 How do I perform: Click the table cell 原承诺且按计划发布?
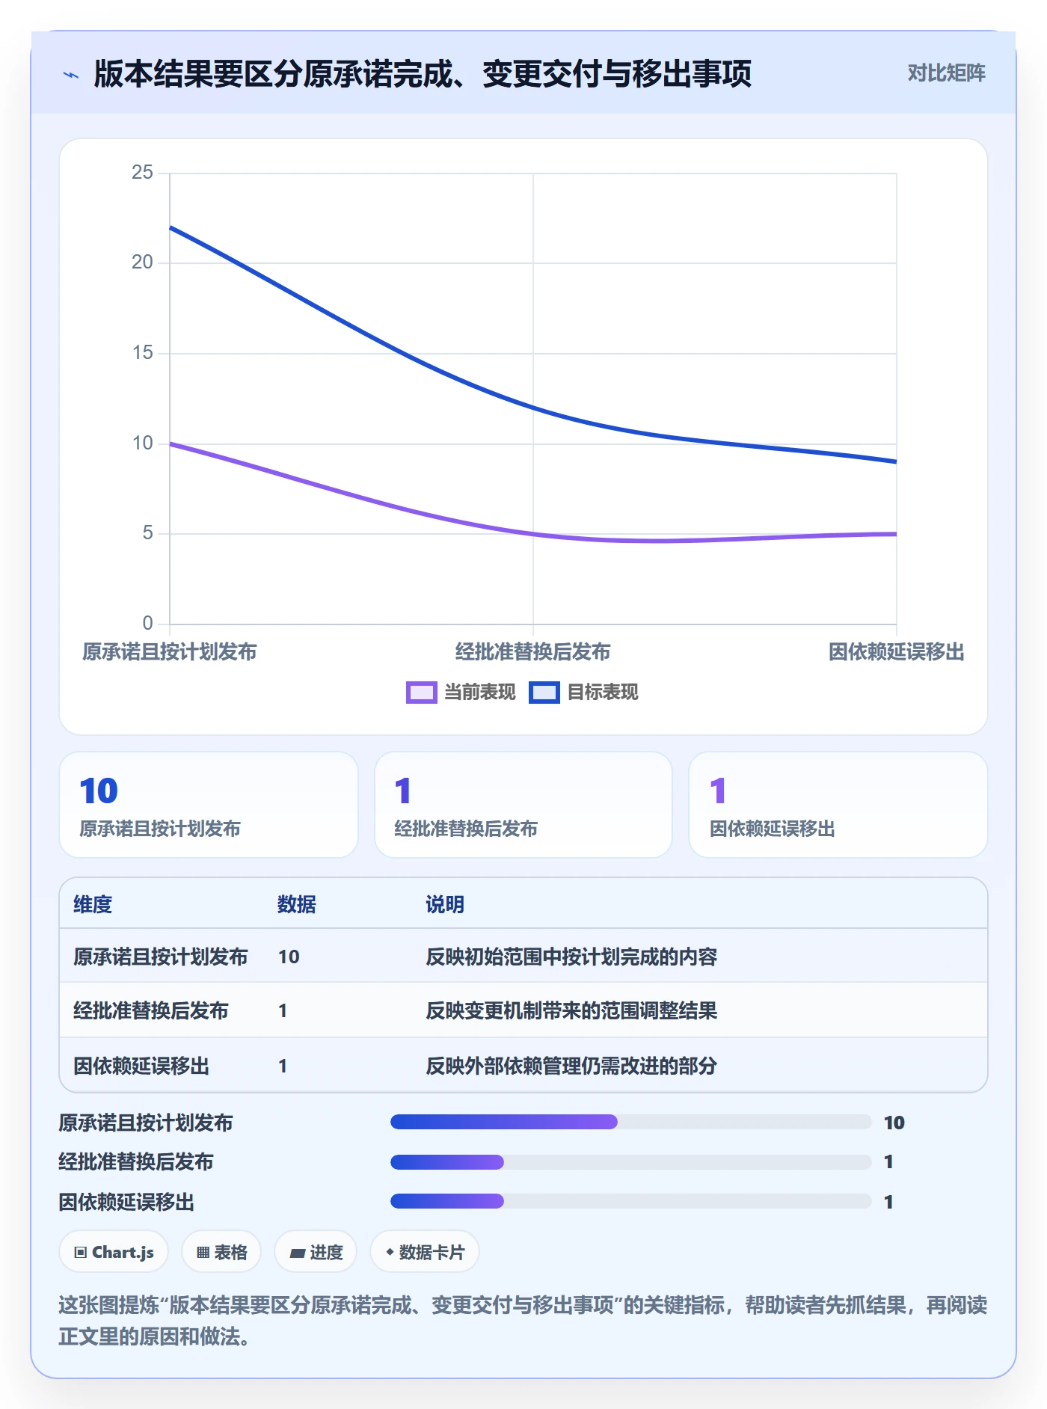161,957
